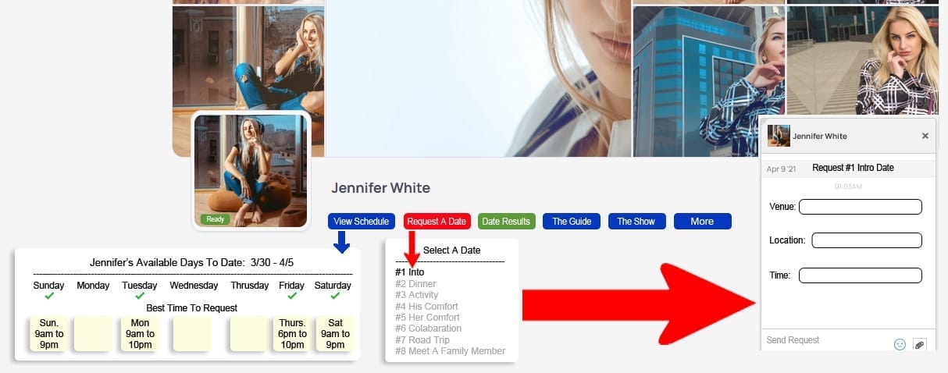Close the Jennifer White chat window
Viewport: 948px width, 373px height.
[925, 136]
